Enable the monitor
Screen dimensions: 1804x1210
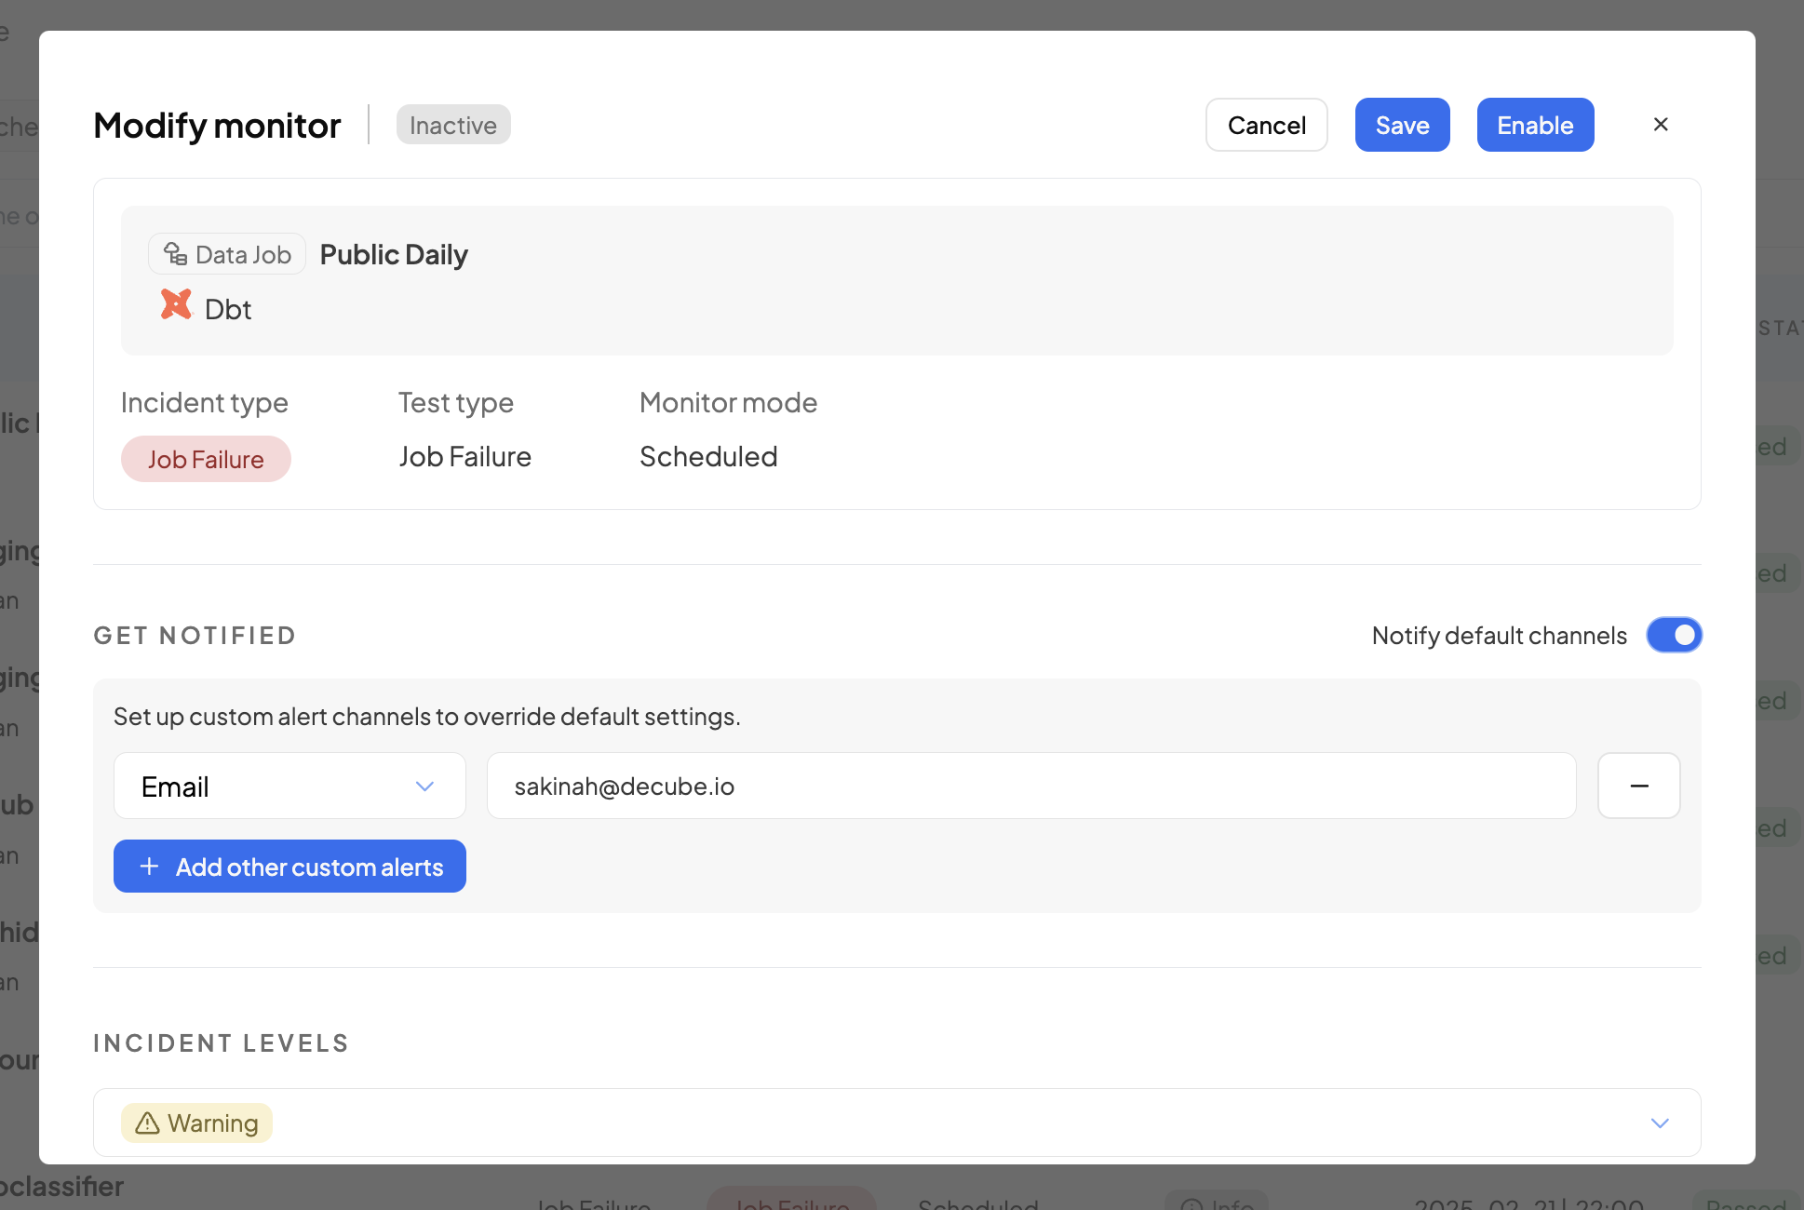click(1534, 126)
